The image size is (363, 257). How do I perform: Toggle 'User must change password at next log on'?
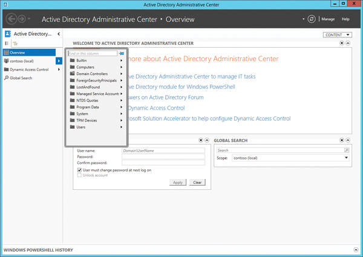[x=79, y=170]
